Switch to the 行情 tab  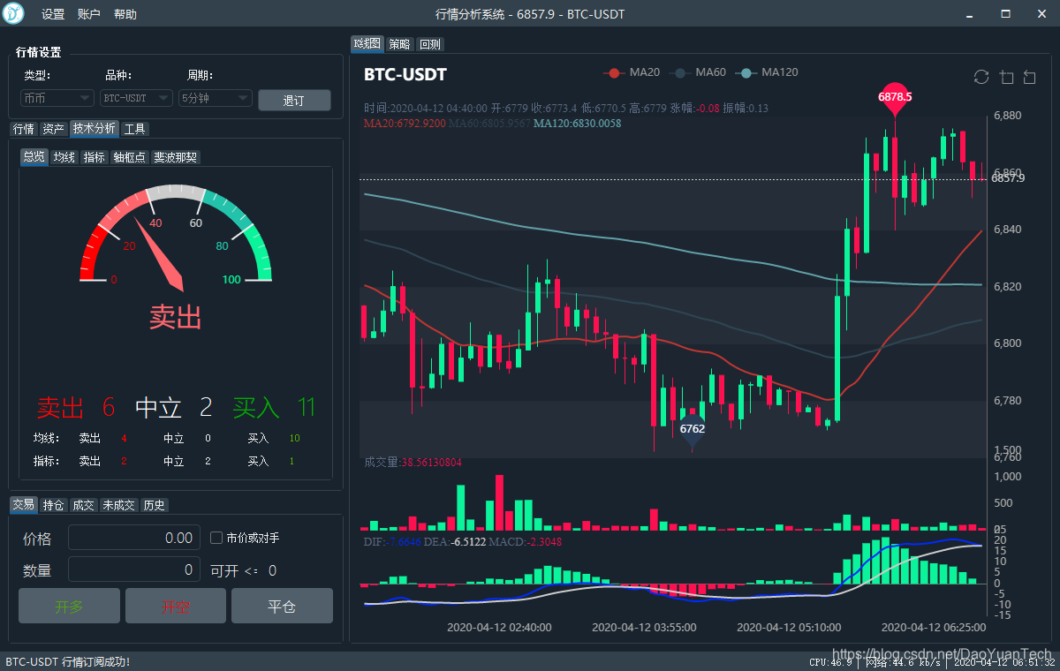(24, 129)
